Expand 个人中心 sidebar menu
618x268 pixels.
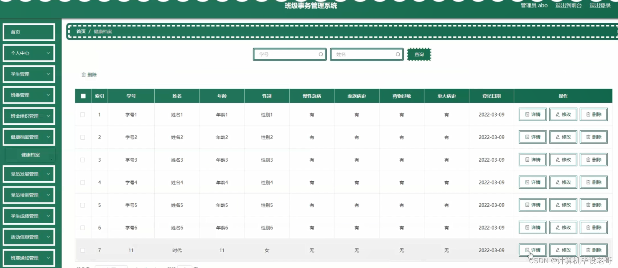[29, 53]
